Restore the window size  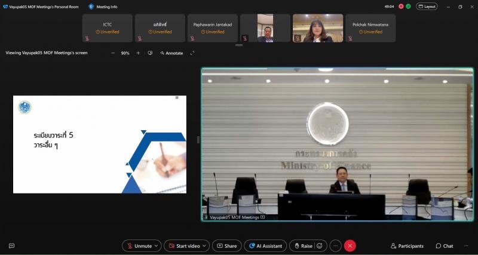pos(460,7)
